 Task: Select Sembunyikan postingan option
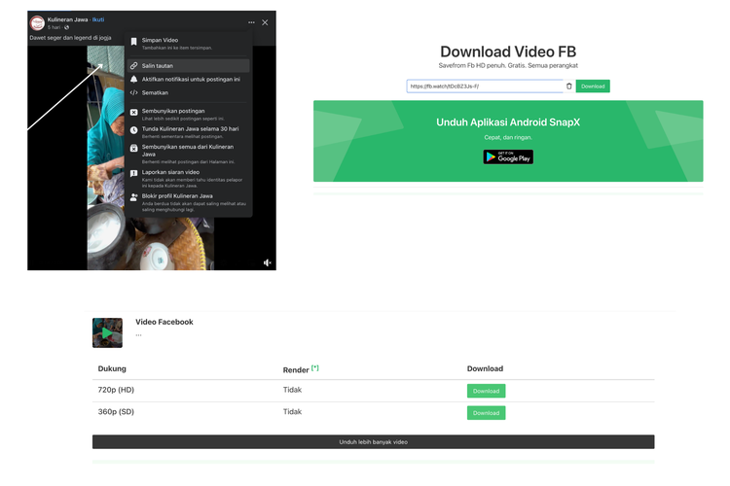(x=173, y=111)
